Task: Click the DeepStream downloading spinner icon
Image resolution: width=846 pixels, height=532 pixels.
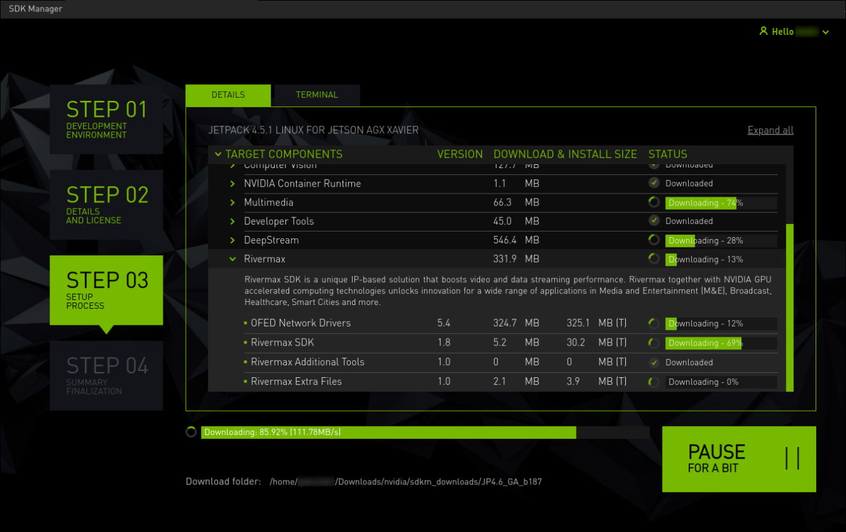Action: [x=654, y=240]
